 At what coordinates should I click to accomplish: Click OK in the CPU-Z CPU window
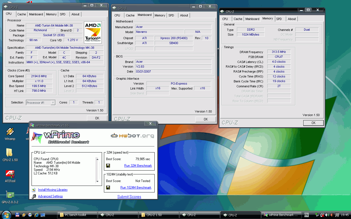click(x=97, y=118)
